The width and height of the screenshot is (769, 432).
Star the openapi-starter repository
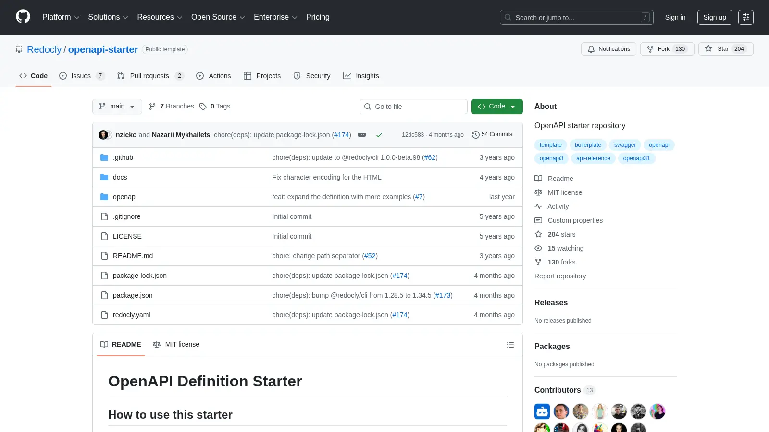pyautogui.click(x=726, y=49)
